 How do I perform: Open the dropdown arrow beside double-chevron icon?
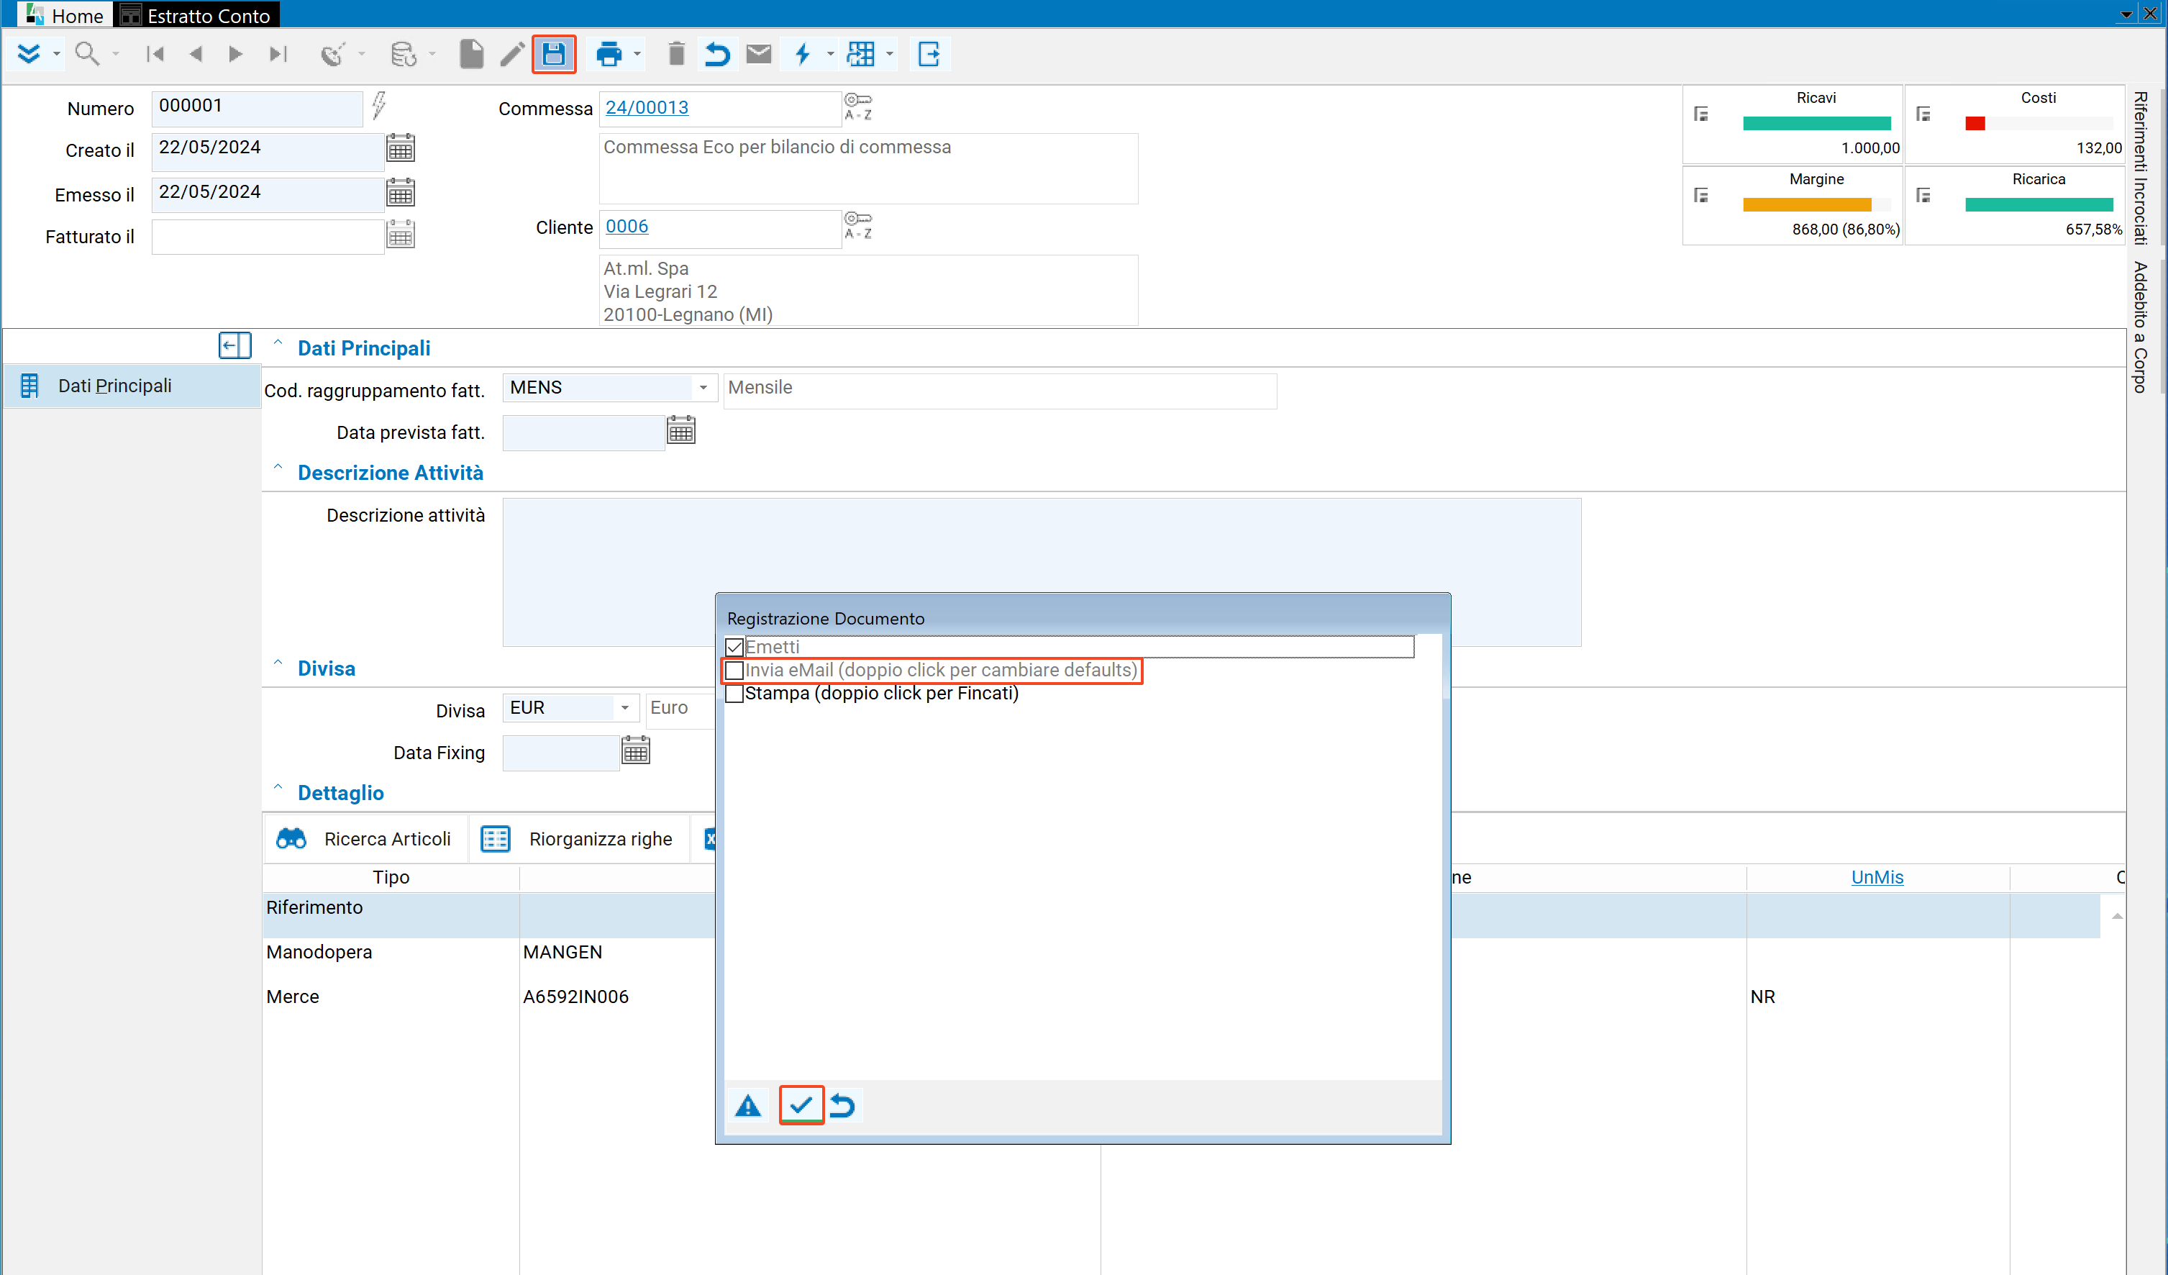pos(56,54)
